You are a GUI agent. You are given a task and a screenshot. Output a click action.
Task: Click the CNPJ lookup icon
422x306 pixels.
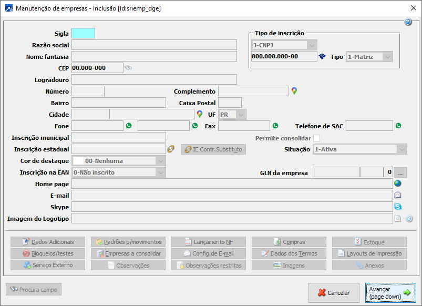click(x=322, y=57)
